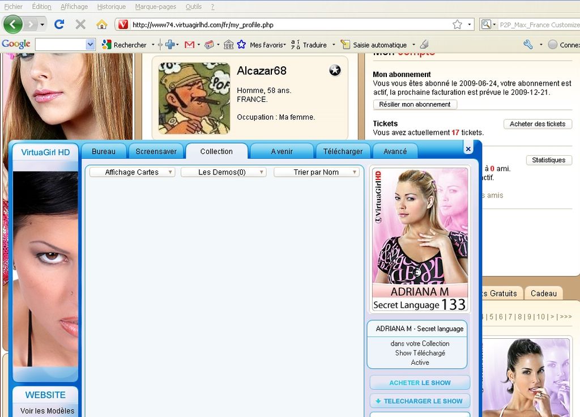Go to Home with the house icon
Image resolution: width=580 pixels, height=417 pixels.
[x=102, y=24]
